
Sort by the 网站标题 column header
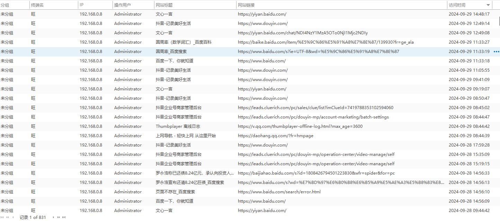point(164,5)
